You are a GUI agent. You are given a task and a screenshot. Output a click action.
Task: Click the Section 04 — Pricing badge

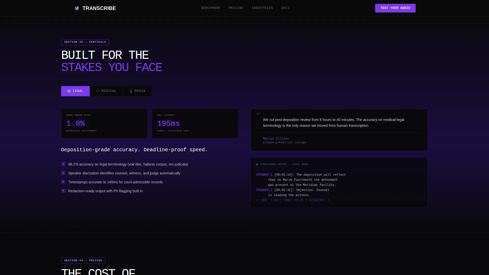pyautogui.click(x=83, y=260)
